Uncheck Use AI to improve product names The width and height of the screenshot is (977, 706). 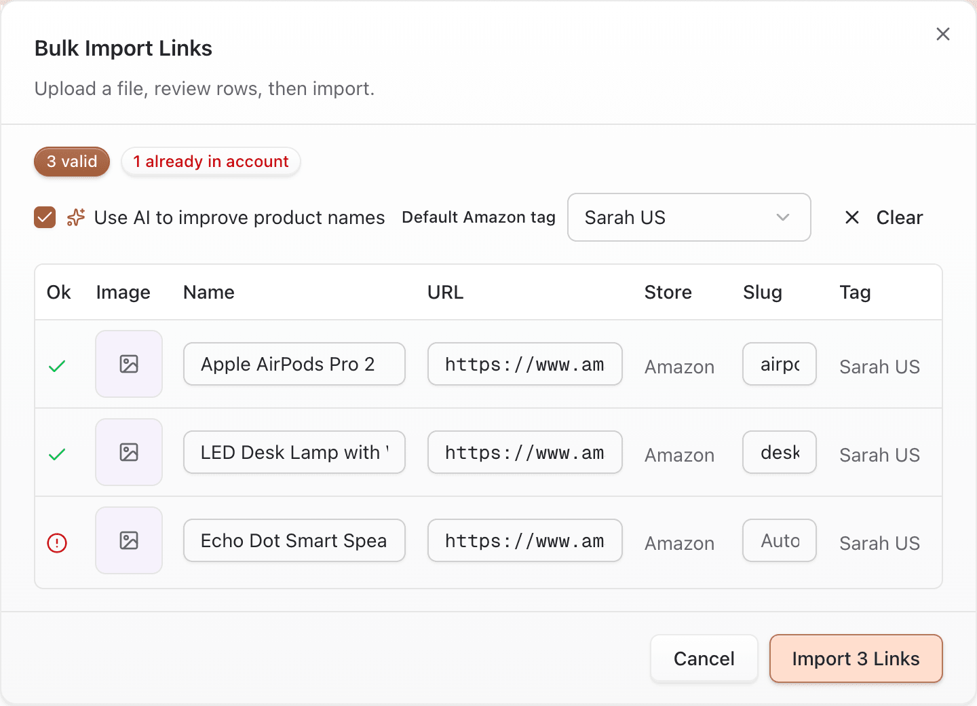[x=45, y=217]
